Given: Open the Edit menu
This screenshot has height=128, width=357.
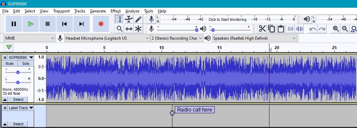Looking at the screenshot, I should click(16, 11).
